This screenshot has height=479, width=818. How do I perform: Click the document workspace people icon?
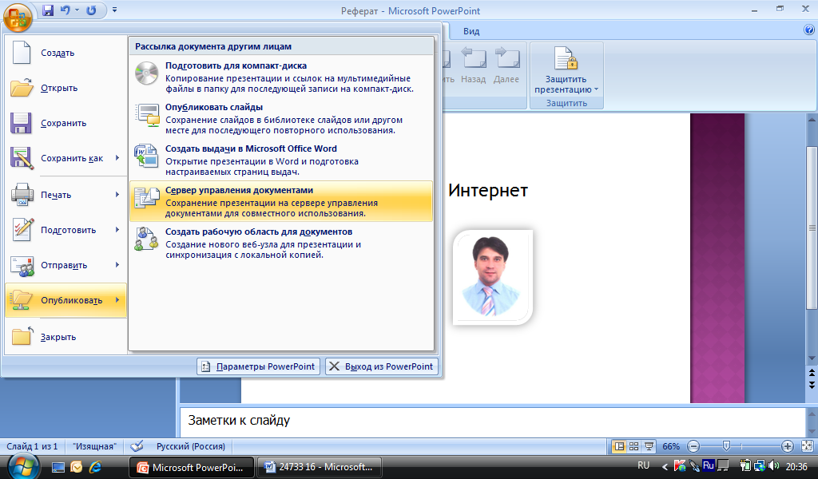(x=146, y=239)
